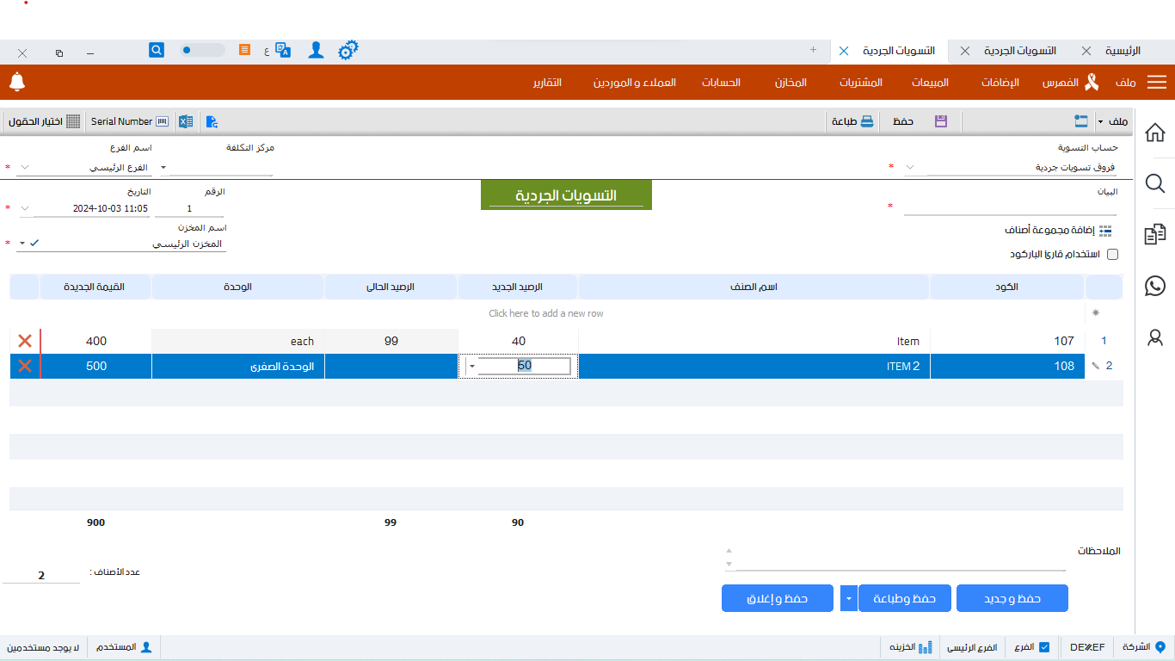Click the حفظ وإغلاق button

[777, 598]
